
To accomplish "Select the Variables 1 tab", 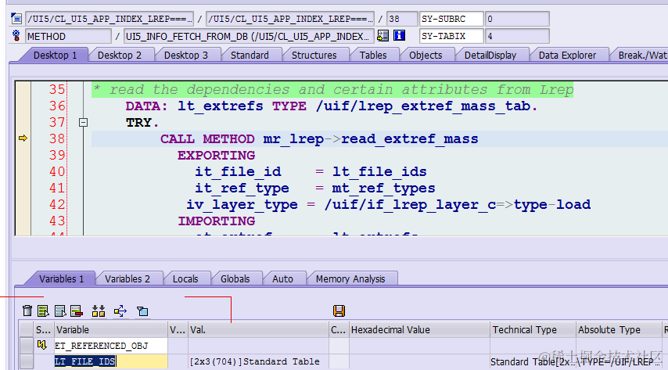I will click(61, 278).
